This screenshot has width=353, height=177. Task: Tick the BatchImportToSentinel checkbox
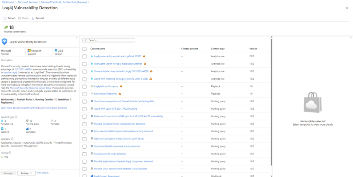[84, 94]
